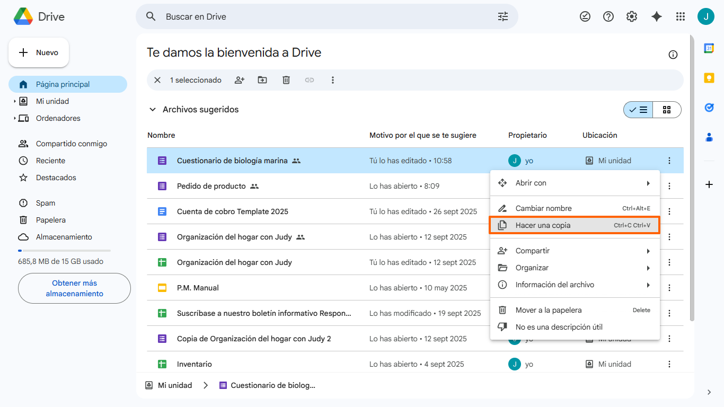Expand the Mi unidad tree

15,101
